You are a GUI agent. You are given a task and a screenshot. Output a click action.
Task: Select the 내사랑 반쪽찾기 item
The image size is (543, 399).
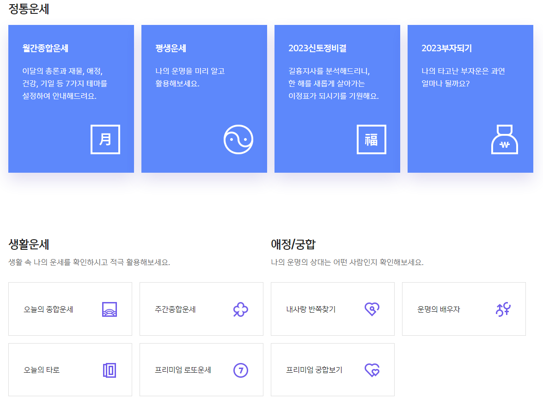[x=332, y=309]
